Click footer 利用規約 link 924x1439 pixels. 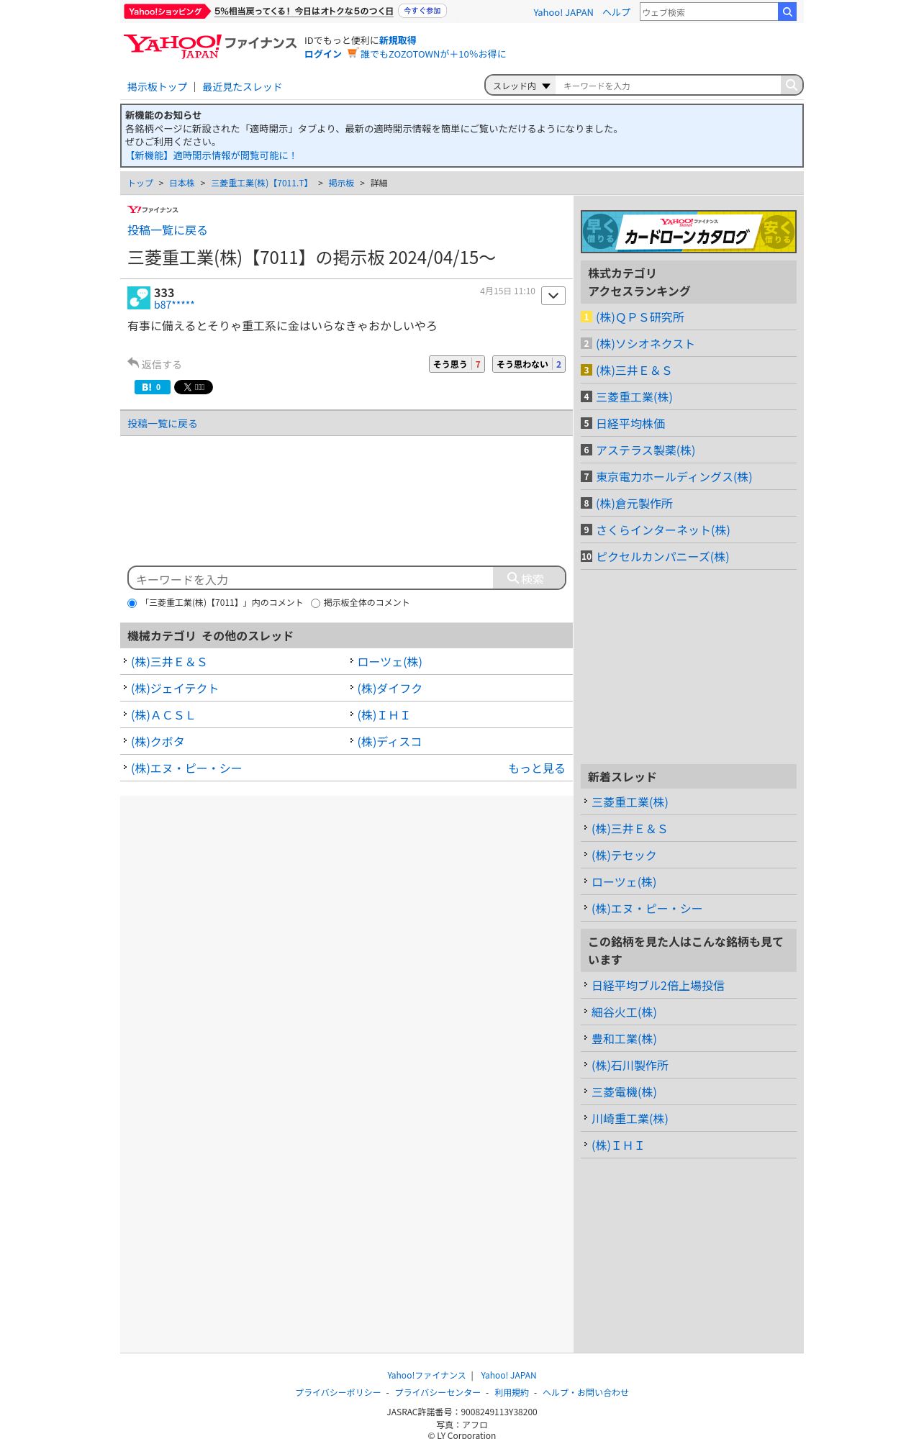tap(512, 1392)
